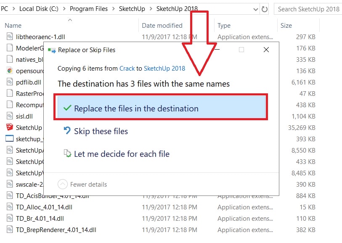
Task: Click the 15 KB size value
Action: tap(308, 207)
